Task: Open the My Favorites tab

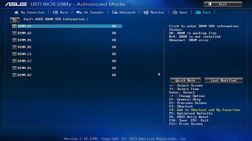Action: (33, 12)
